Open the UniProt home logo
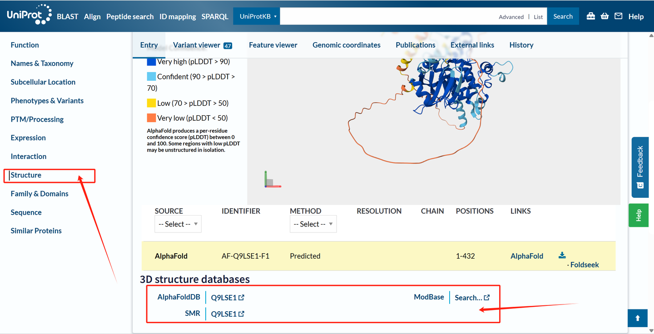This screenshot has width=654, height=334. coord(30,16)
